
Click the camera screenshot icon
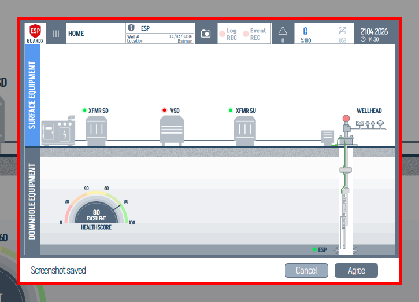coord(206,34)
